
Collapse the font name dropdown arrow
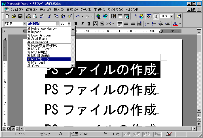pyautogui.click(x=58, y=24)
